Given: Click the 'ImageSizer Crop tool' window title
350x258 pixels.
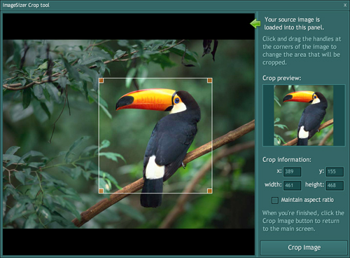Looking at the screenshot, I should [x=26, y=5].
